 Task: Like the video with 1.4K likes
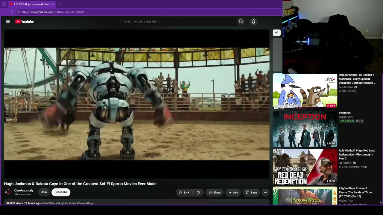tap(184, 193)
